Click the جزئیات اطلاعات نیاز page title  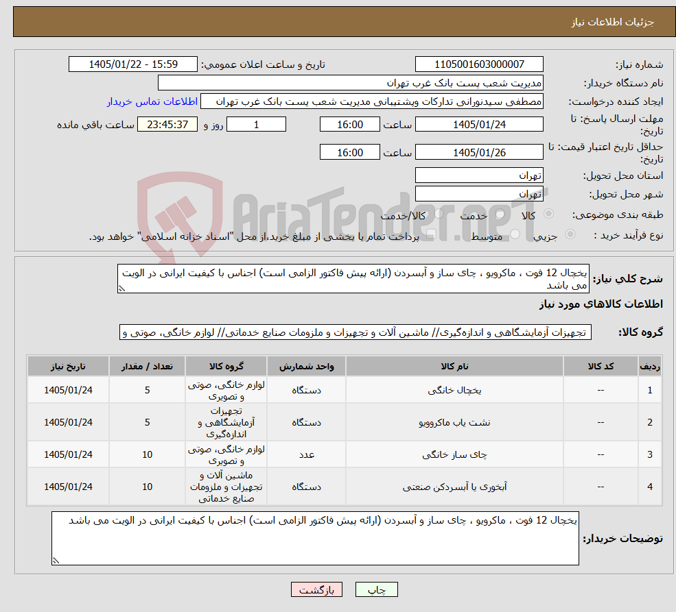pos(613,22)
